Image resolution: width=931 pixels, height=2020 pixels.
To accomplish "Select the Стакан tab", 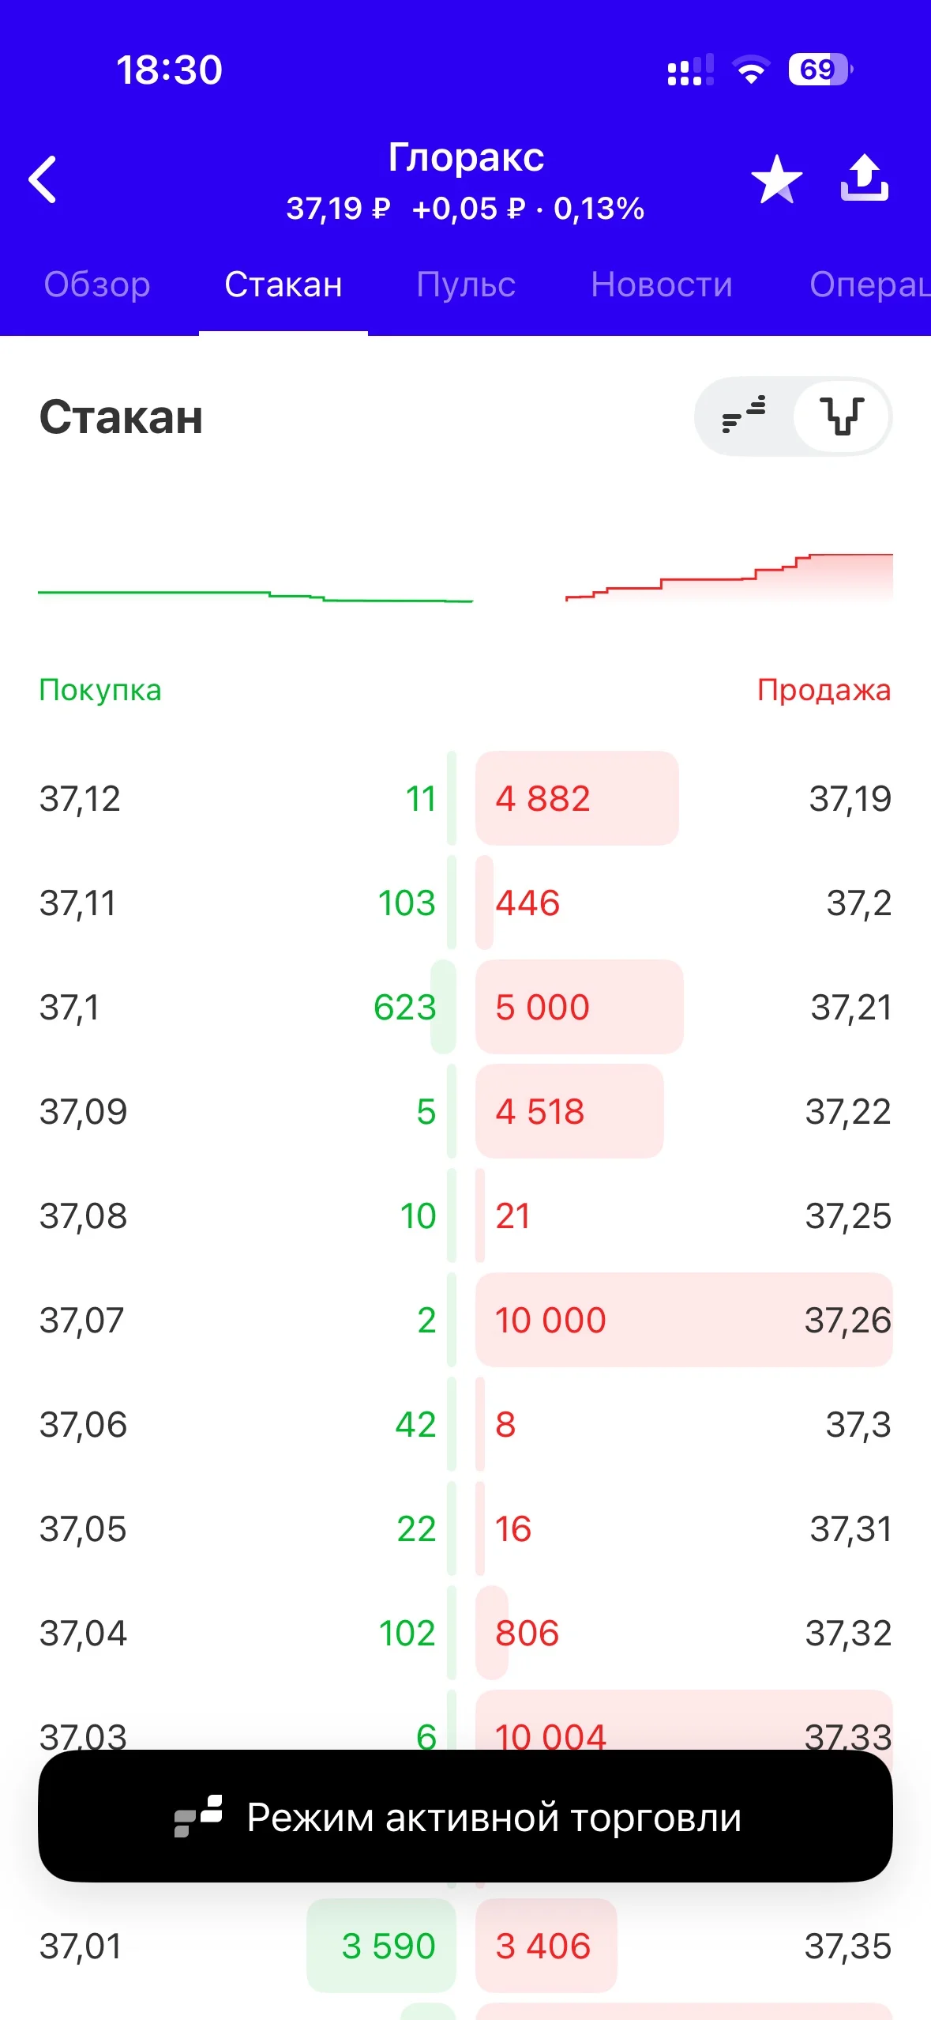I will 283,285.
